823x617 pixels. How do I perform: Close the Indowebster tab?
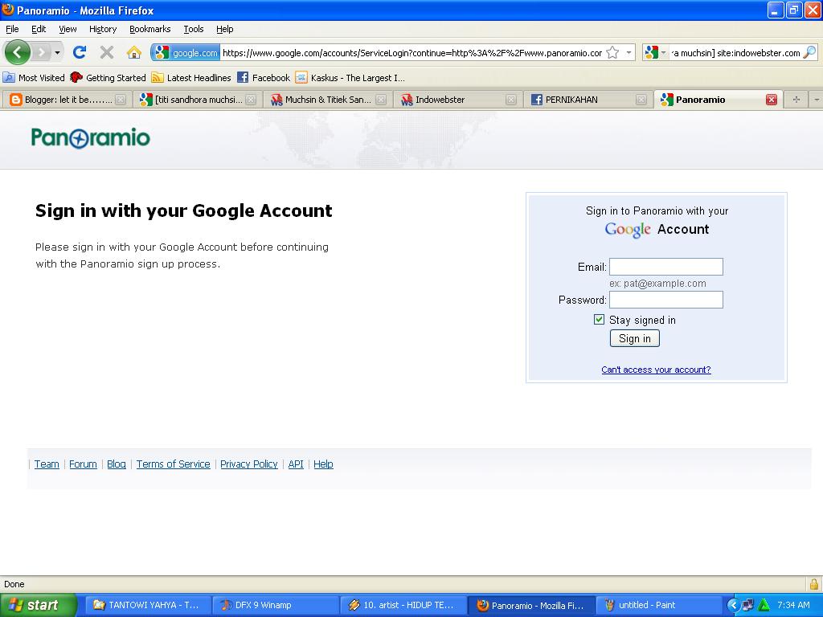pyautogui.click(x=510, y=100)
